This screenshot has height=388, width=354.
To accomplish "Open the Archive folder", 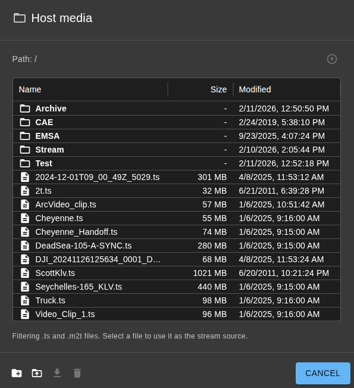I will pyautogui.click(x=177, y=108).
